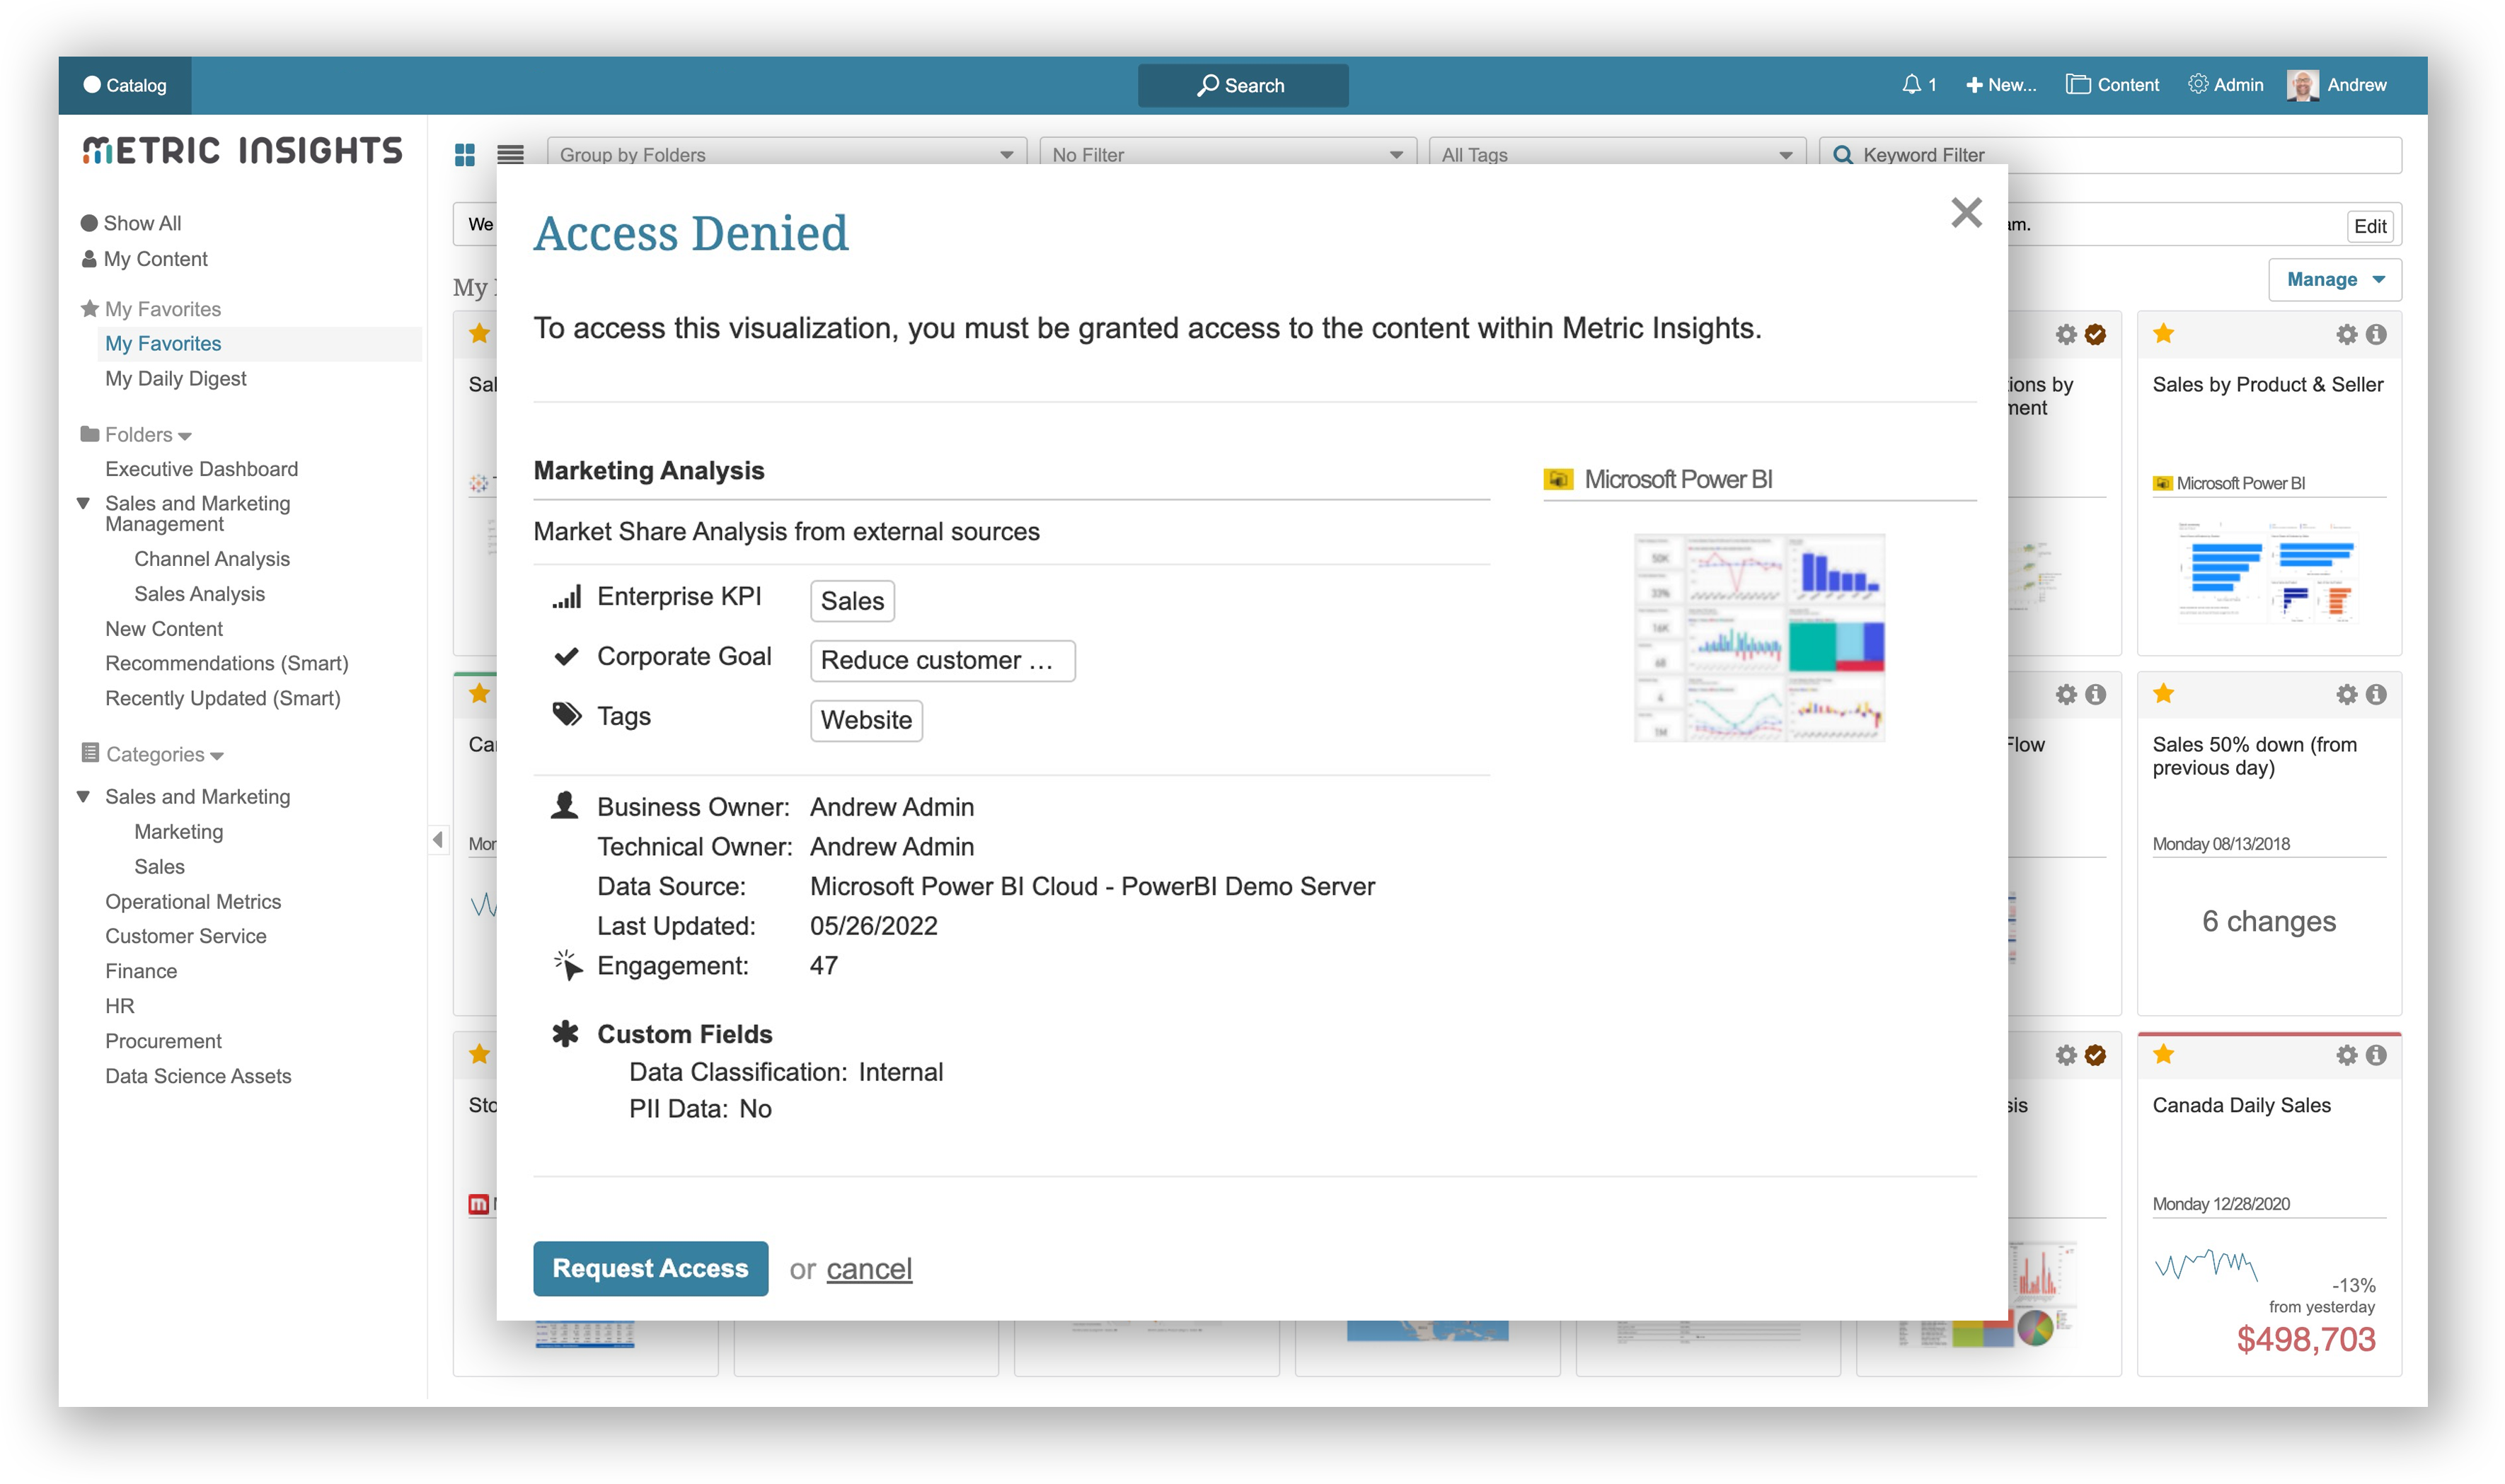Select Customer Service category
The height and width of the screenshot is (1484, 2505).
point(185,936)
